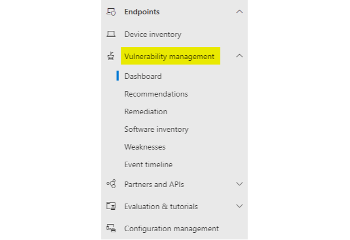Collapse the Vulnerability management chevron
Viewport: 350px width, 240px height.
pyautogui.click(x=239, y=56)
